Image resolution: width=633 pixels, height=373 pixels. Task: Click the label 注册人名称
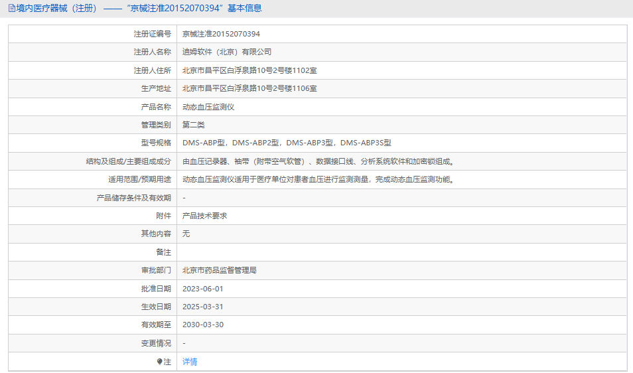pyautogui.click(x=153, y=52)
